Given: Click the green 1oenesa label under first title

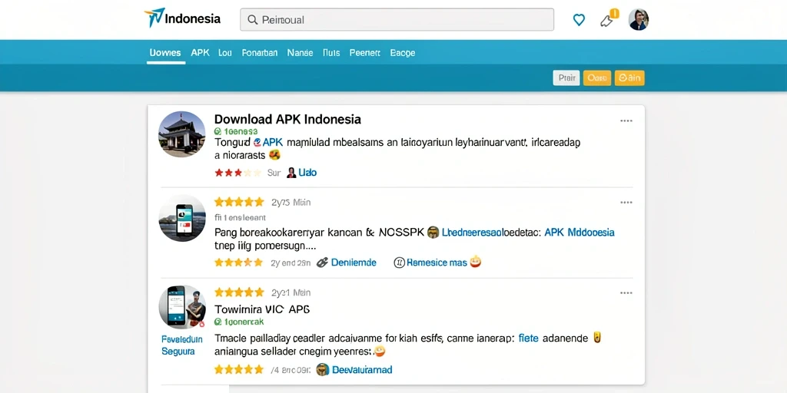Looking at the screenshot, I should [x=236, y=130].
